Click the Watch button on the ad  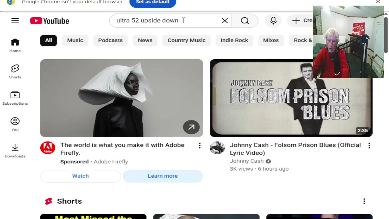tap(81, 176)
